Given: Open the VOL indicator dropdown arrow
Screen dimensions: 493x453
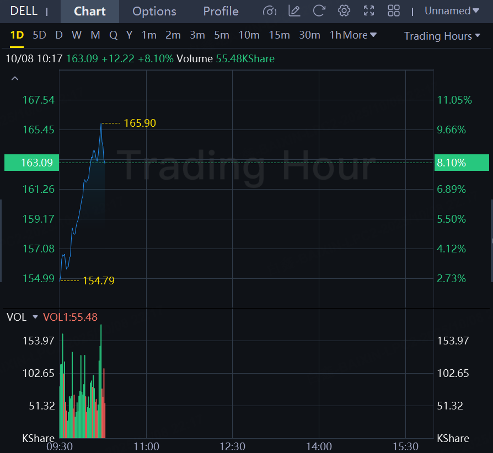Looking at the screenshot, I should point(35,317).
